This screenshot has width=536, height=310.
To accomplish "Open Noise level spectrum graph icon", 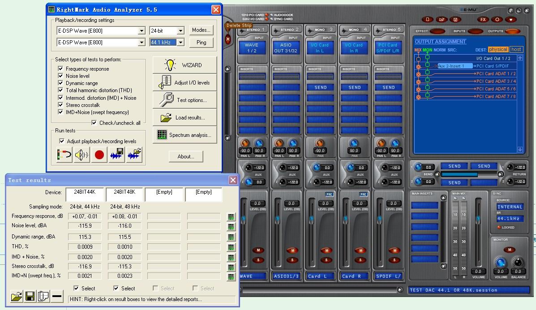I will click(231, 227).
